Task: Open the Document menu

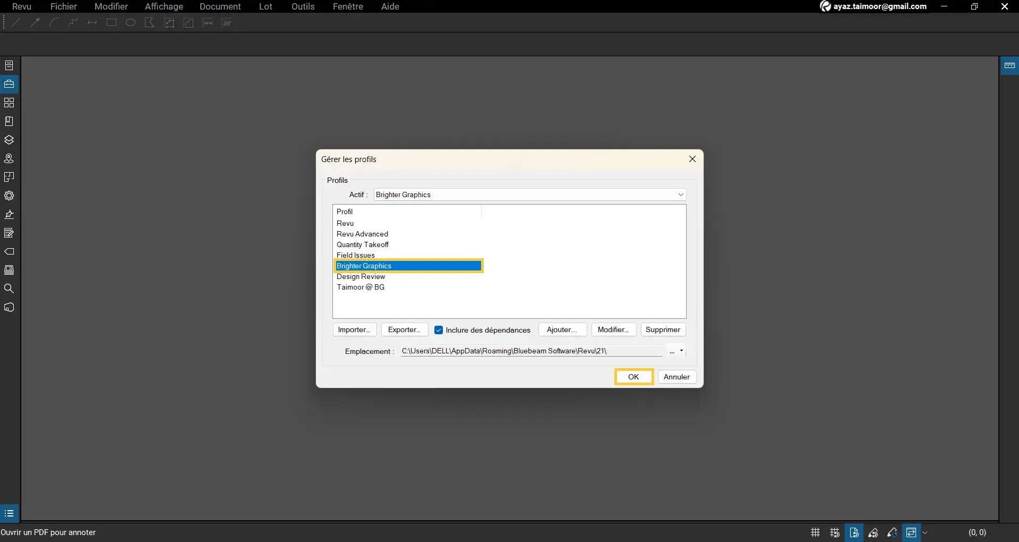Action: pyautogui.click(x=221, y=6)
